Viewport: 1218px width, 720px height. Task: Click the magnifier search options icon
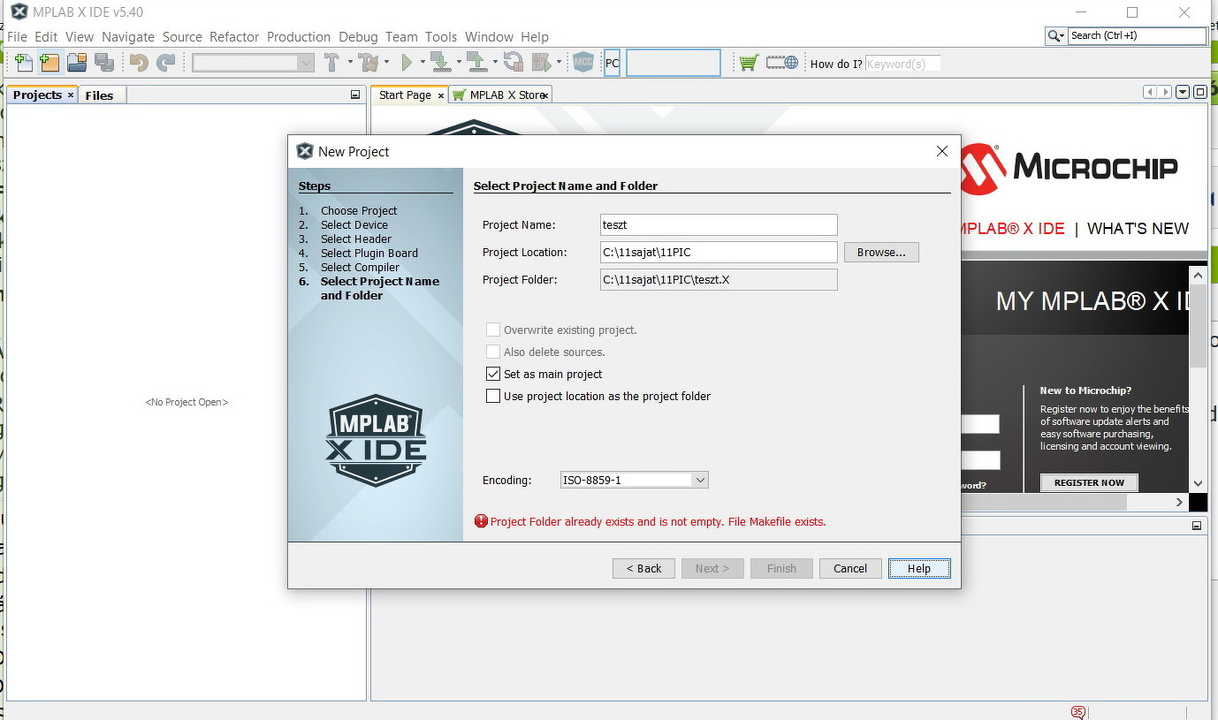pyautogui.click(x=1056, y=36)
